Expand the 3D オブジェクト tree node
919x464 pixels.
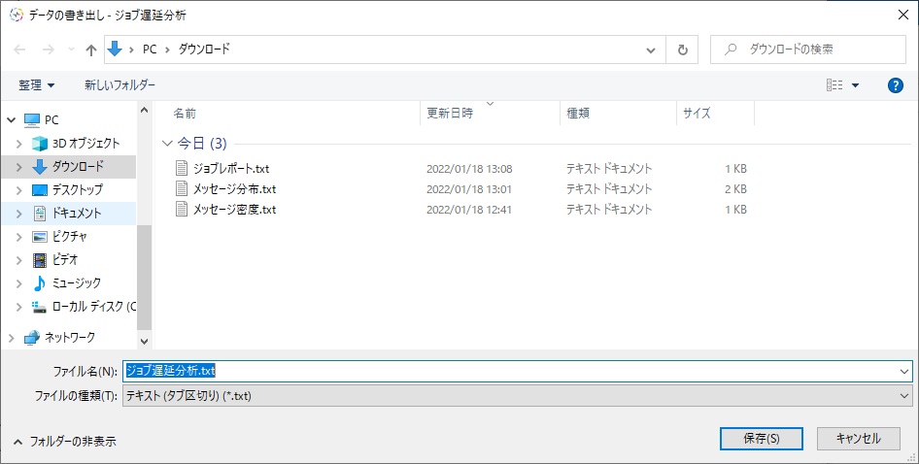tap(18, 144)
